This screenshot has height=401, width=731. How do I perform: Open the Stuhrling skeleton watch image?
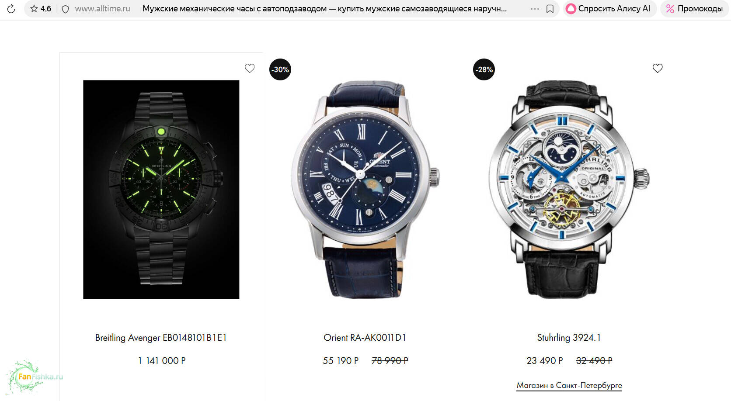coord(569,190)
